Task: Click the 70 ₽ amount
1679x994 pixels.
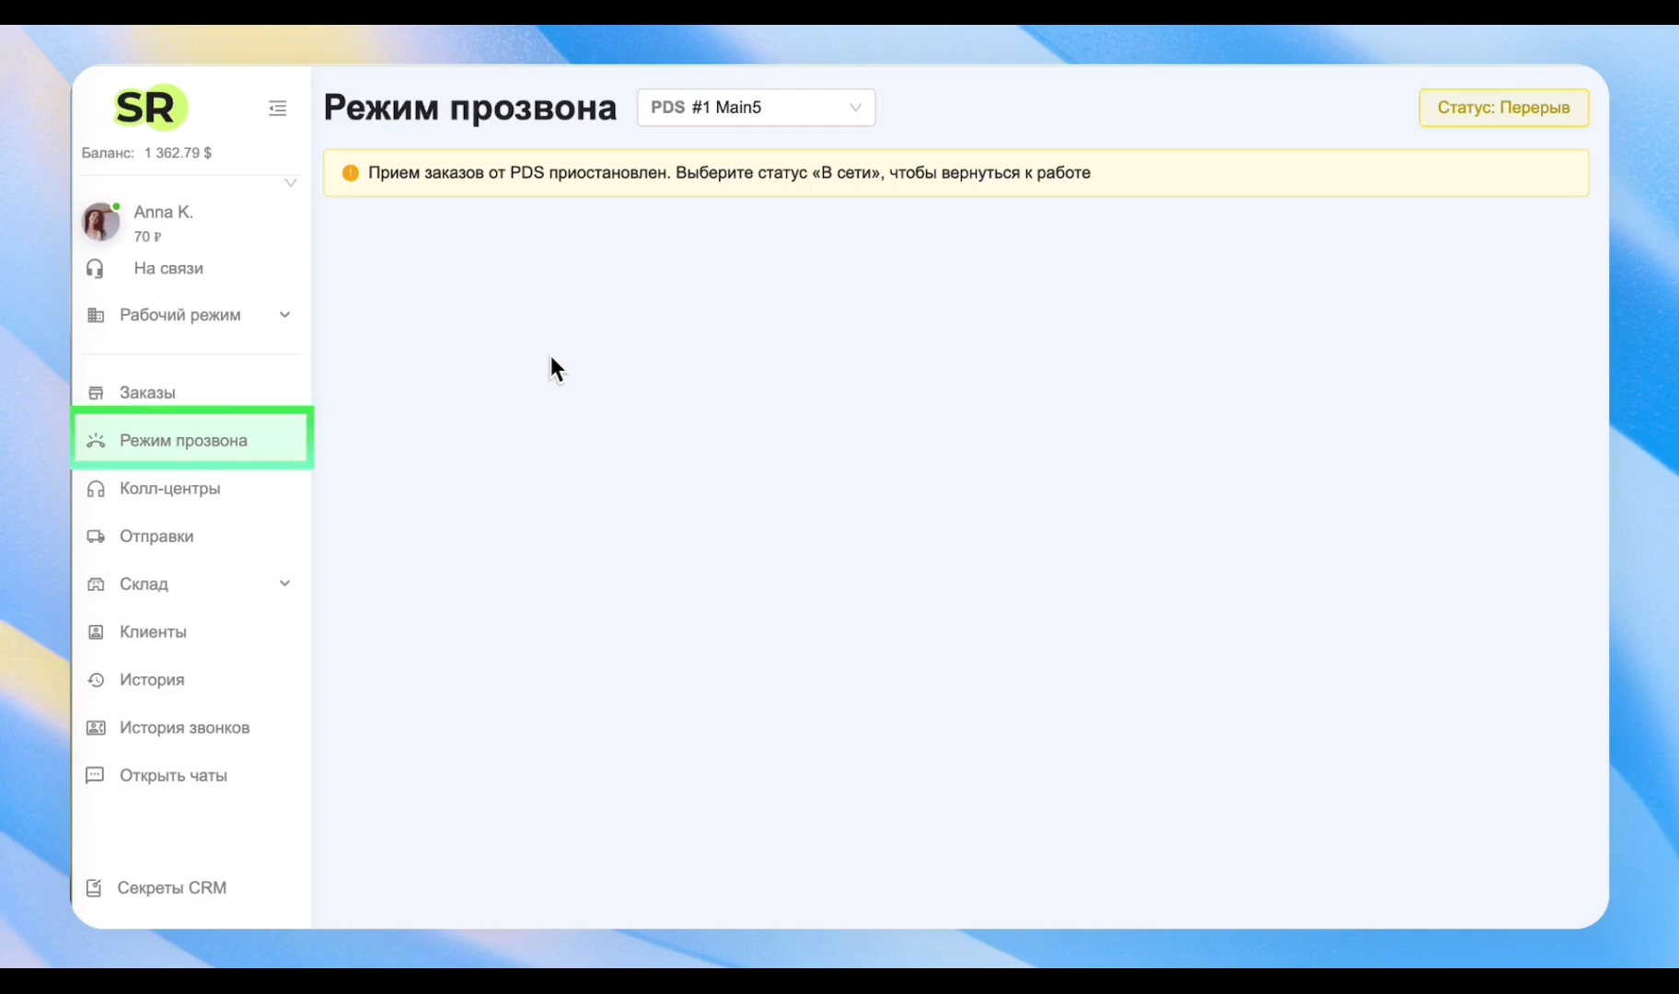Action: tap(147, 237)
